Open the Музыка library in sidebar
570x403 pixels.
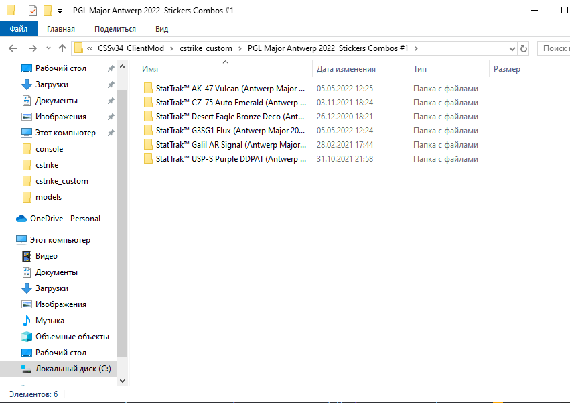point(50,321)
